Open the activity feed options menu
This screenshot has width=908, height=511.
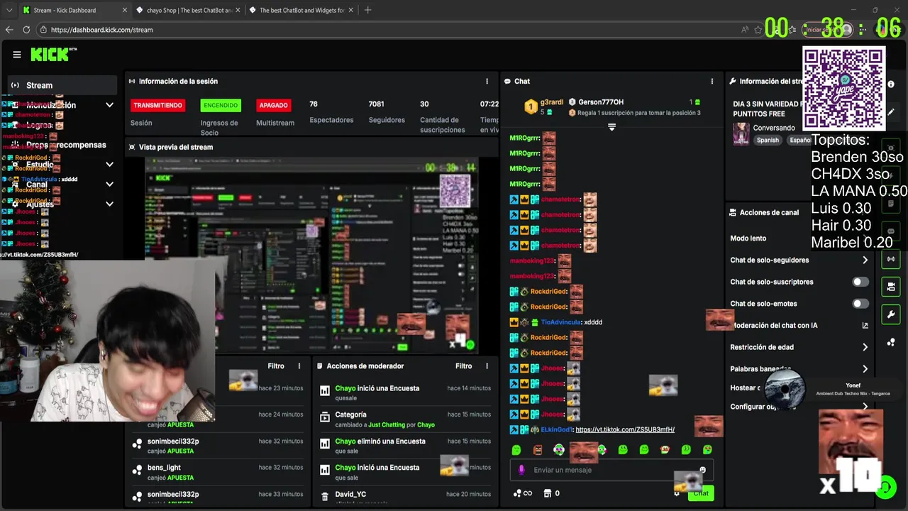[299, 366]
